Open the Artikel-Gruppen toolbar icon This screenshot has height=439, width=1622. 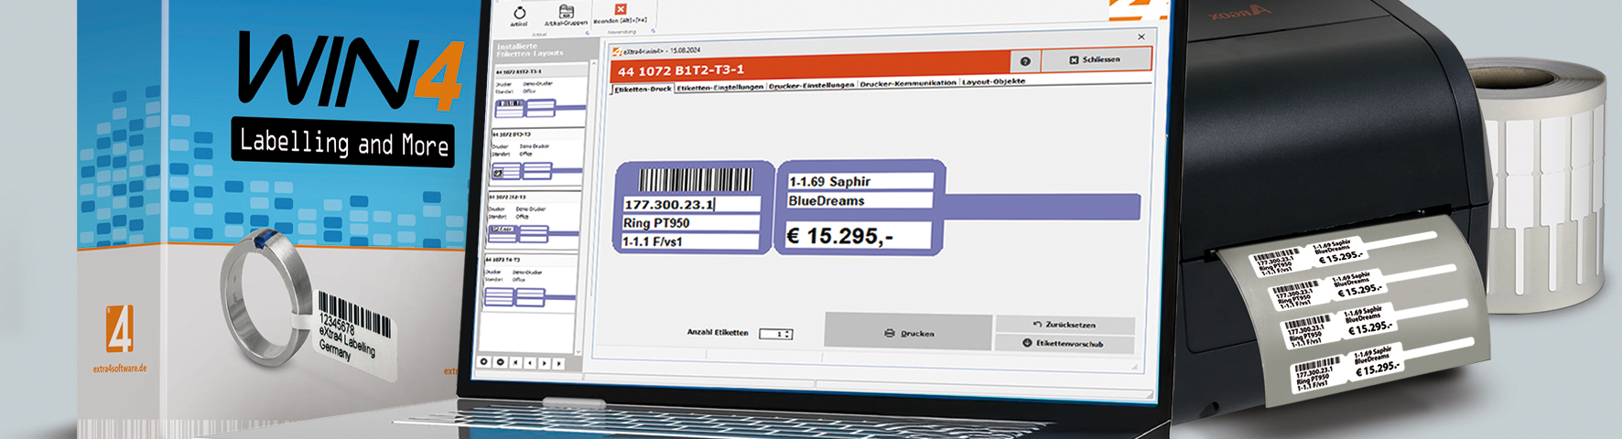tap(566, 13)
